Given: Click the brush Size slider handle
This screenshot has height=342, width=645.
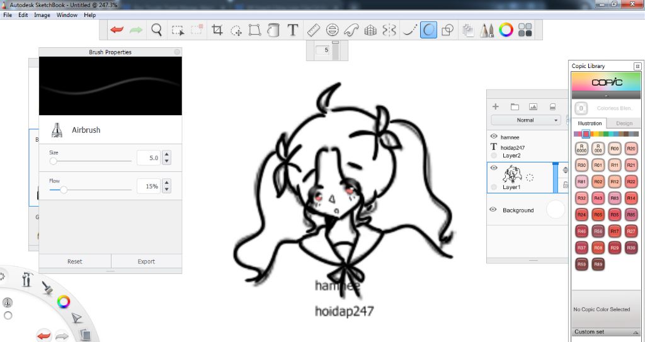Looking at the screenshot, I should pos(53,161).
